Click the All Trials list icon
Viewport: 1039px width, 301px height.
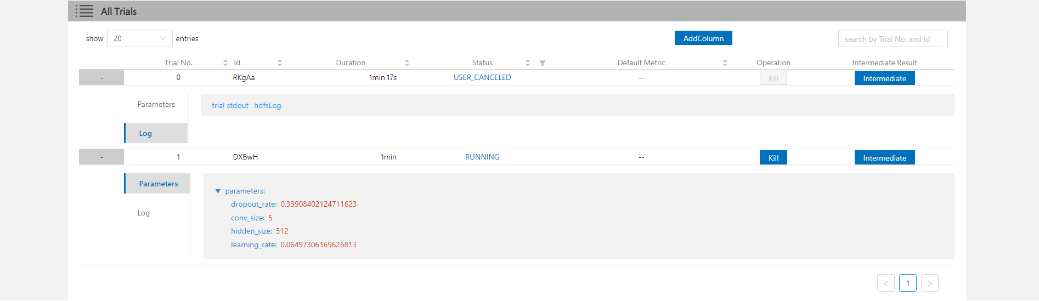(x=84, y=11)
